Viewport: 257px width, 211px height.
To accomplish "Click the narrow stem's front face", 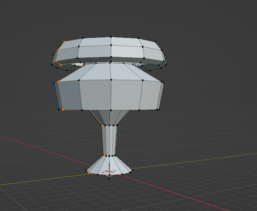I will 109,140.
